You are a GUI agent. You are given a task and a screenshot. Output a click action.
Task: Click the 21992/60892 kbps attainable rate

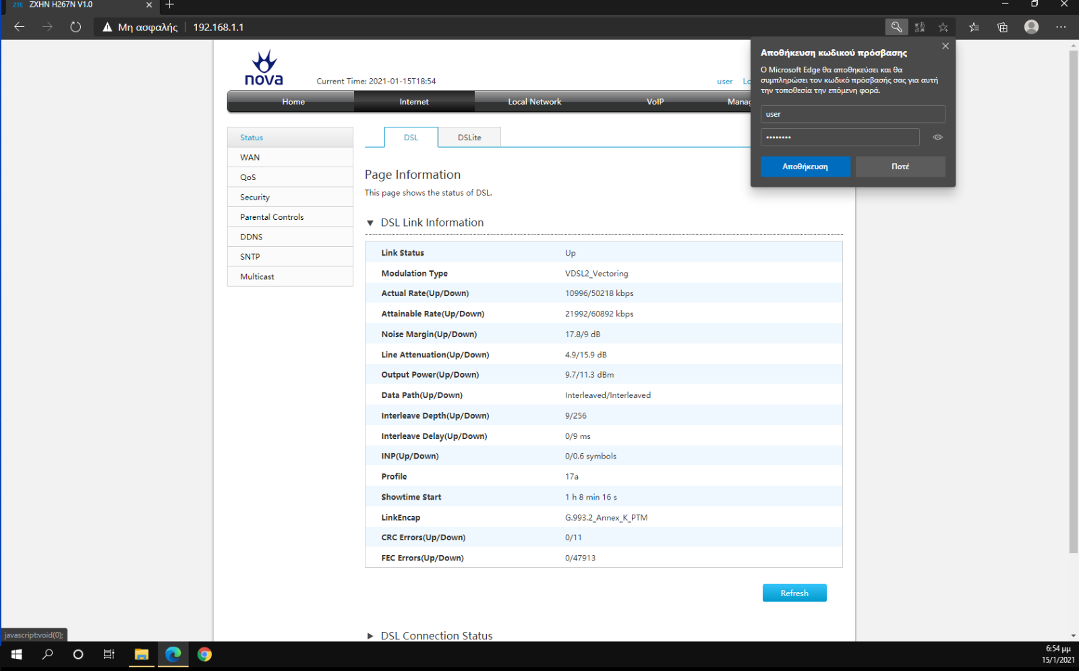point(599,314)
